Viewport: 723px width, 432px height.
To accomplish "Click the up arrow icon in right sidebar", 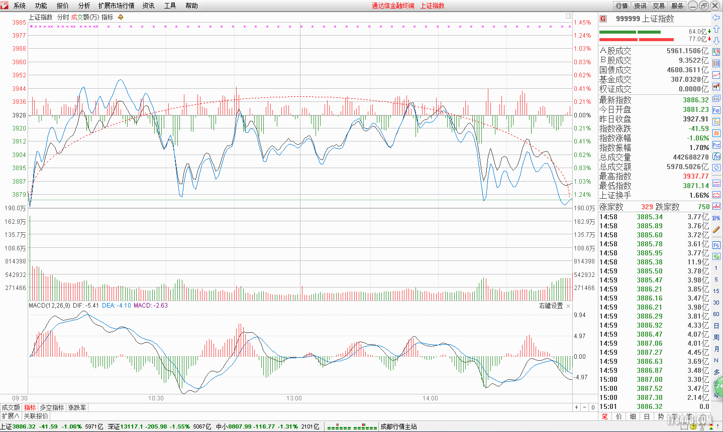I will 716,29.
